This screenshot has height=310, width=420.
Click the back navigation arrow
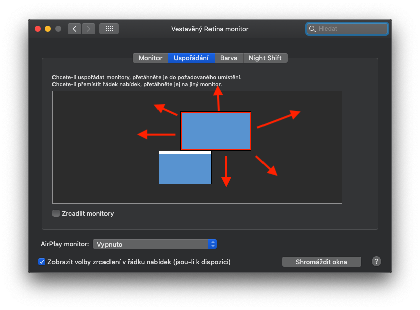click(75, 29)
